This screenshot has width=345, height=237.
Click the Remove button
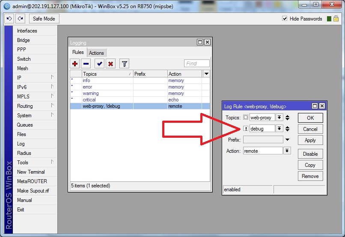click(x=310, y=176)
